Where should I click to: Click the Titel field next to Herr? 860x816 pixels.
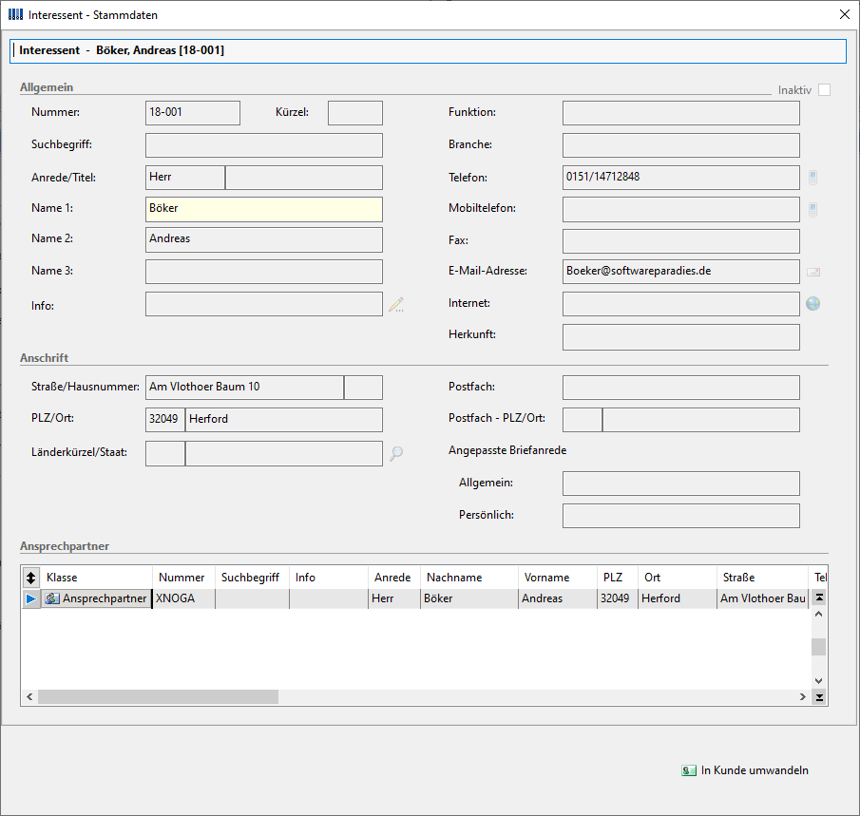point(304,177)
